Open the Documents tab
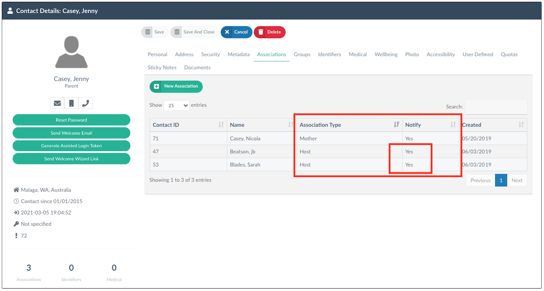The height and width of the screenshot is (291, 544). point(197,68)
